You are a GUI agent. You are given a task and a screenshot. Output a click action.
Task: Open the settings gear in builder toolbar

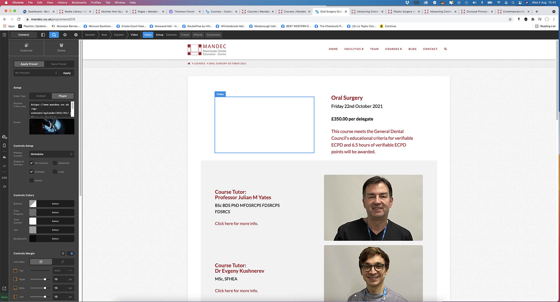[x=65, y=35]
